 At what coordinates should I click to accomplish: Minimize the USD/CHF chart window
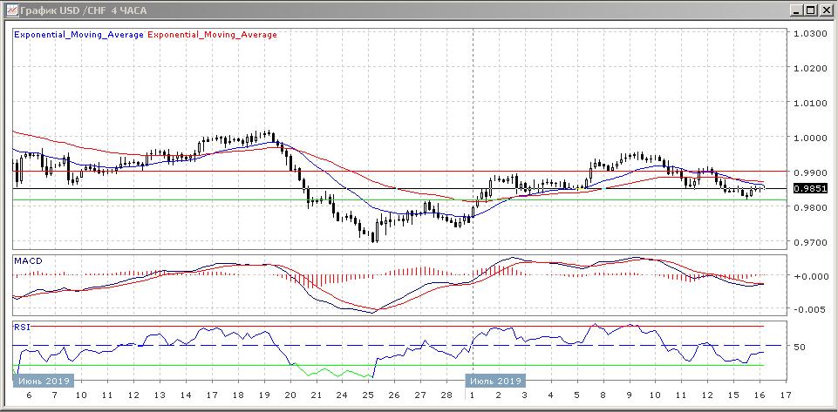point(796,10)
